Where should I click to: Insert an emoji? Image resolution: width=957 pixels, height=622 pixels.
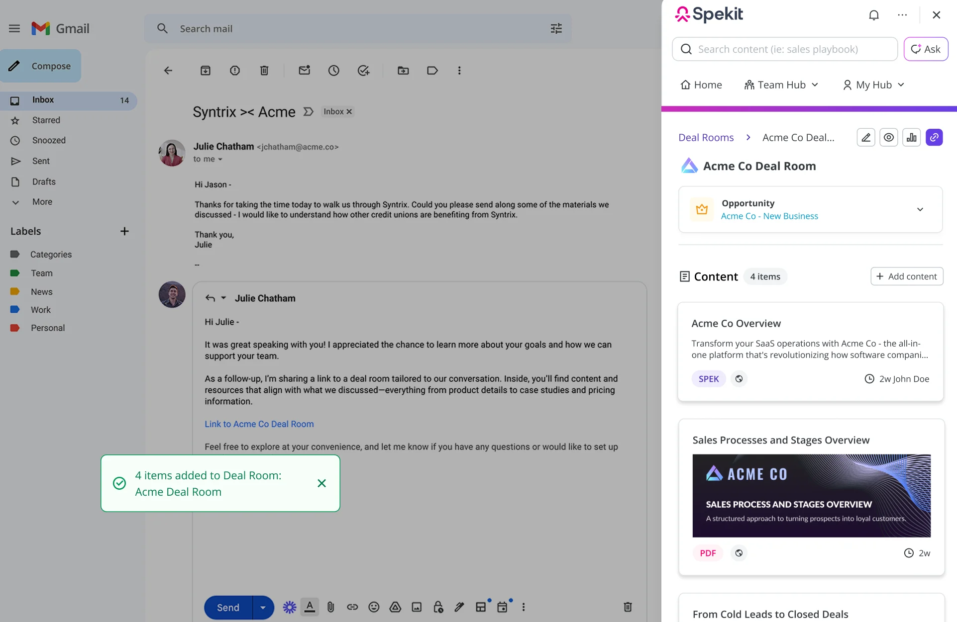[x=374, y=607]
